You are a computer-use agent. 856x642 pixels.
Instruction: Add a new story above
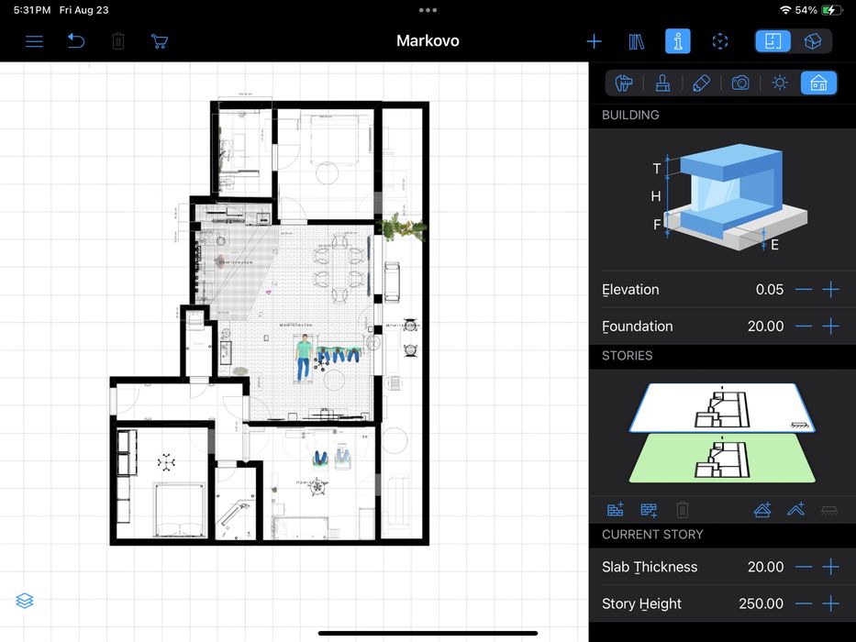pyautogui.click(x=616, y=510)
